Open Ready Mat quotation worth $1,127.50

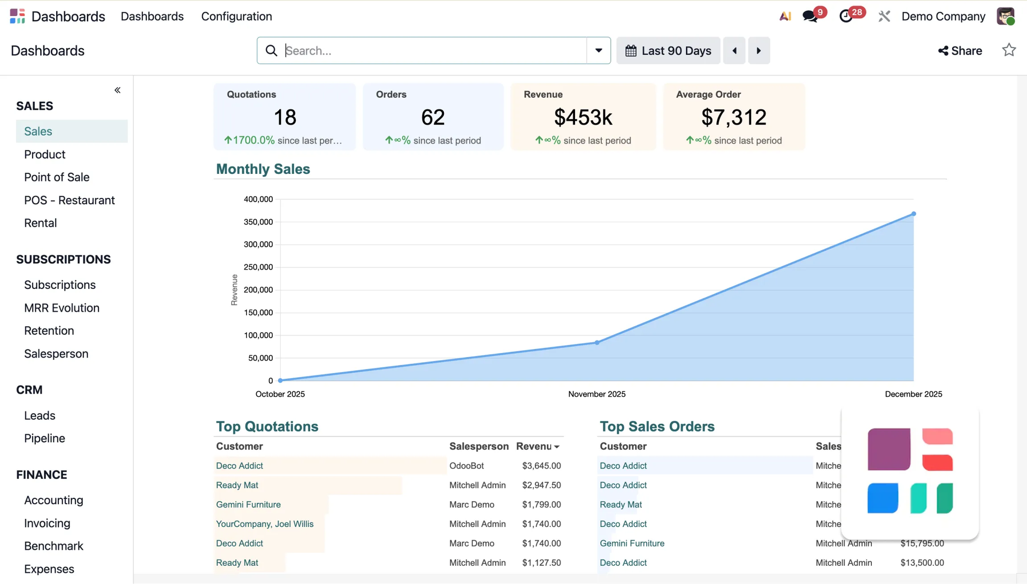(237, 563)
